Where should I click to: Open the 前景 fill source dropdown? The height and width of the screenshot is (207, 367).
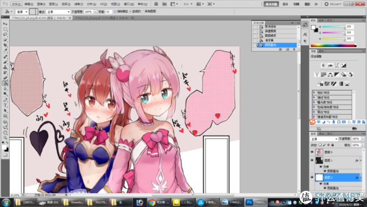[x=22, y=12]
